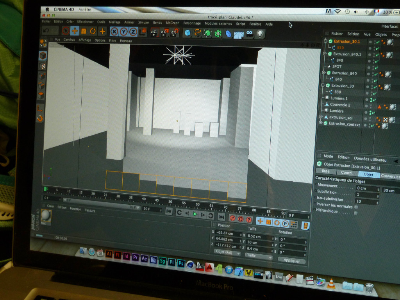The image size is (400, 300).
Task: Collapse the Extrusion_30.1 tree item
Action: click(x=325, y=41)
